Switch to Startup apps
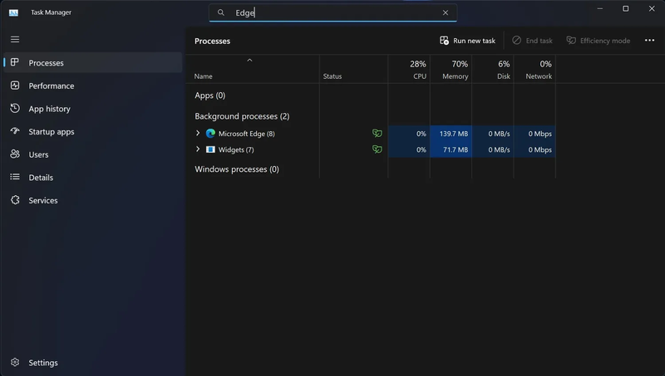This screenshot has width=665, height=376. [93, 131]
